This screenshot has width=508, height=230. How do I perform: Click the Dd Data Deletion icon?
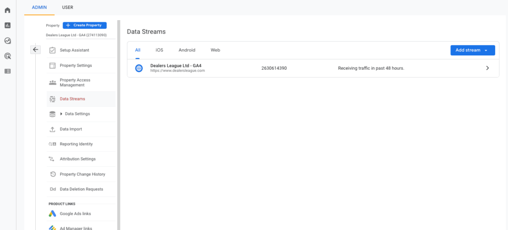coord(53,189)
